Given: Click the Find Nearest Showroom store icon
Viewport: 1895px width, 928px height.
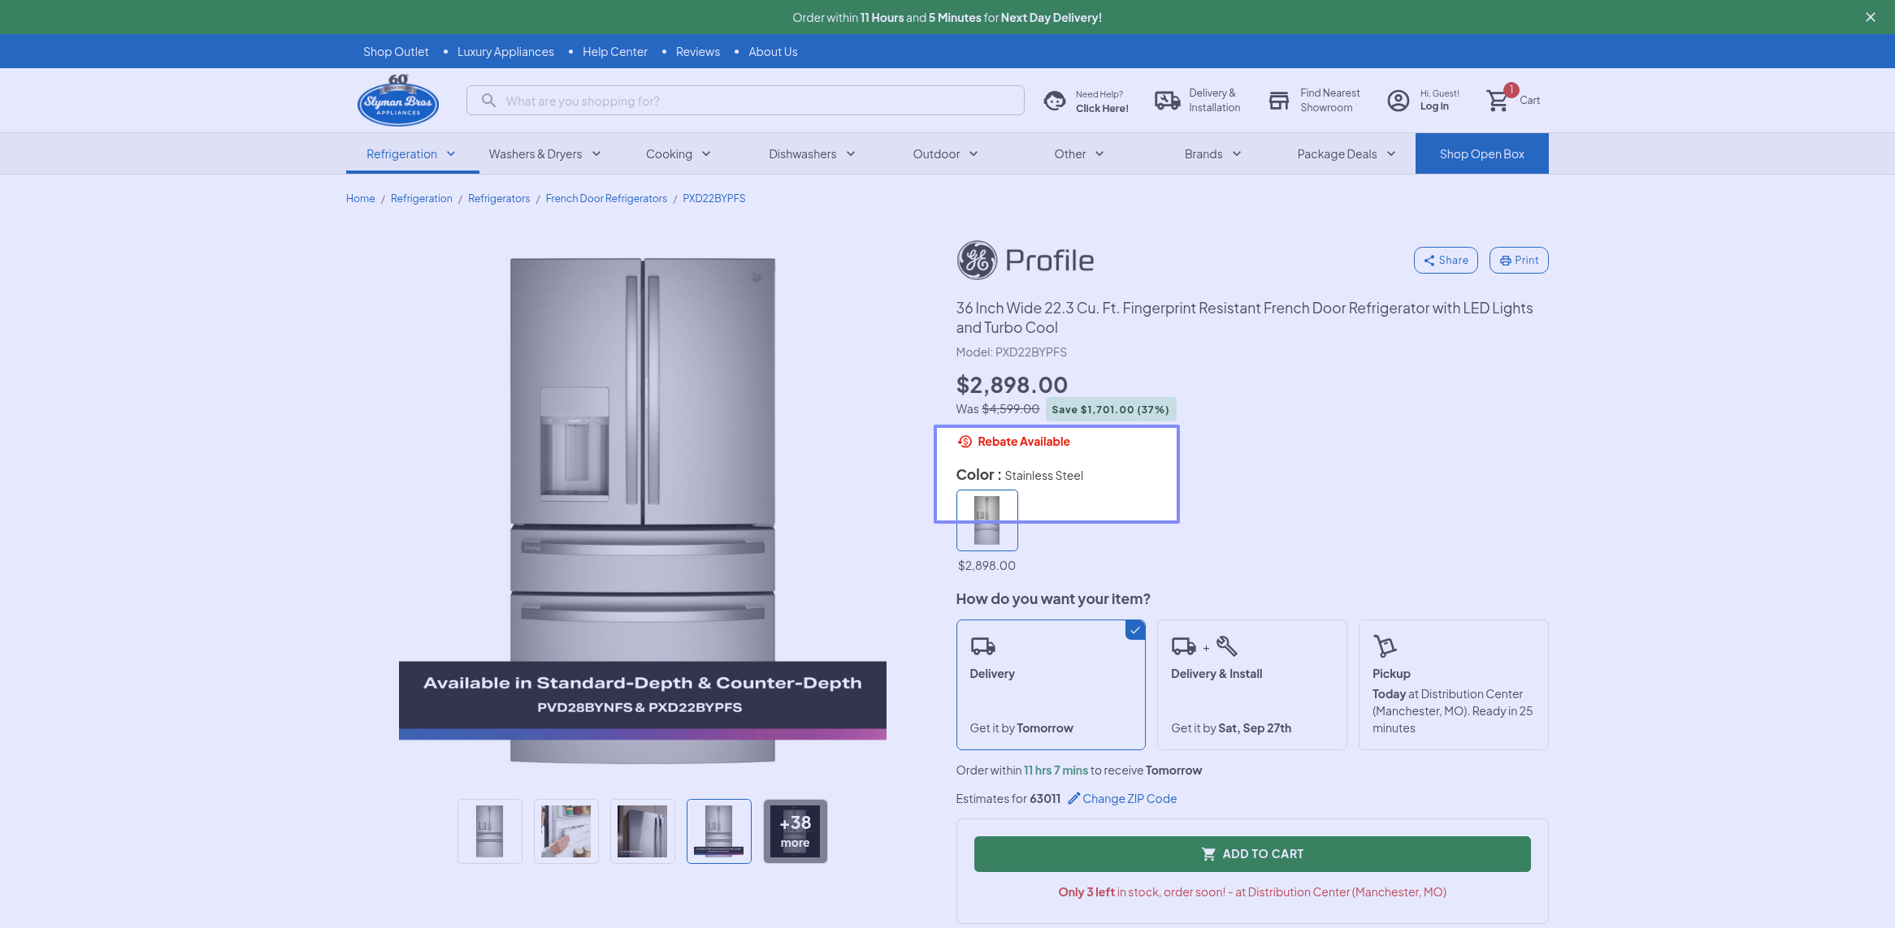Looking at the screenshot, I should (1279, 101).
